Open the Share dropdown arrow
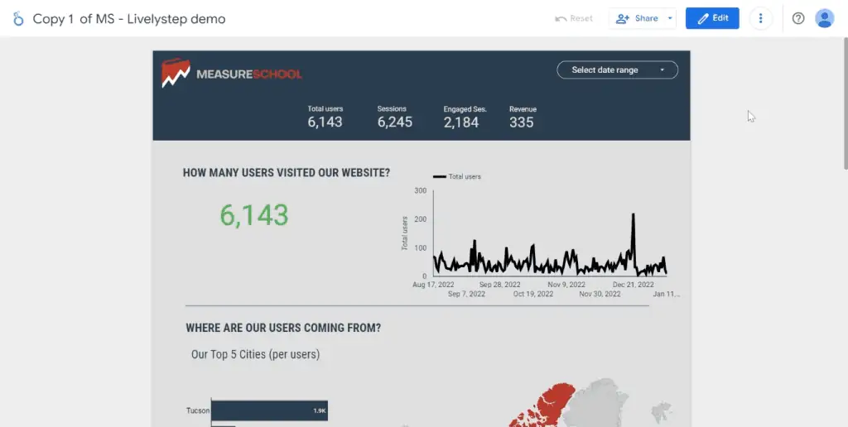The image size is (848, 427). click(x=670, y=18)
